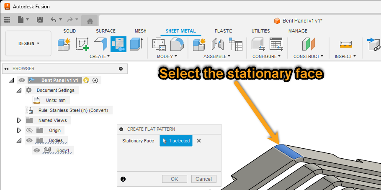Screen dimensions: 381x190
Task: Open the configuration table icon
Action: pyautogui.click(x=276, y=44)
